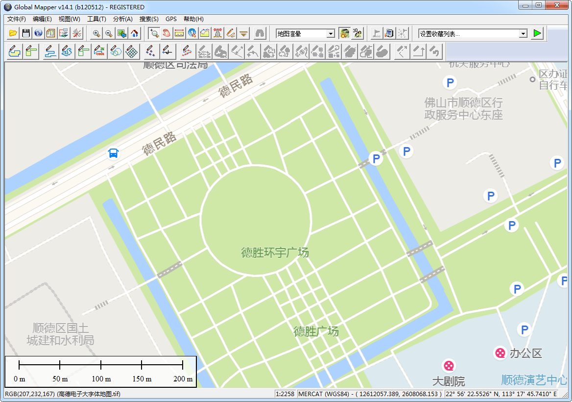
Task: Click the 办公区 pink marker icon
Action: [500, 353]
